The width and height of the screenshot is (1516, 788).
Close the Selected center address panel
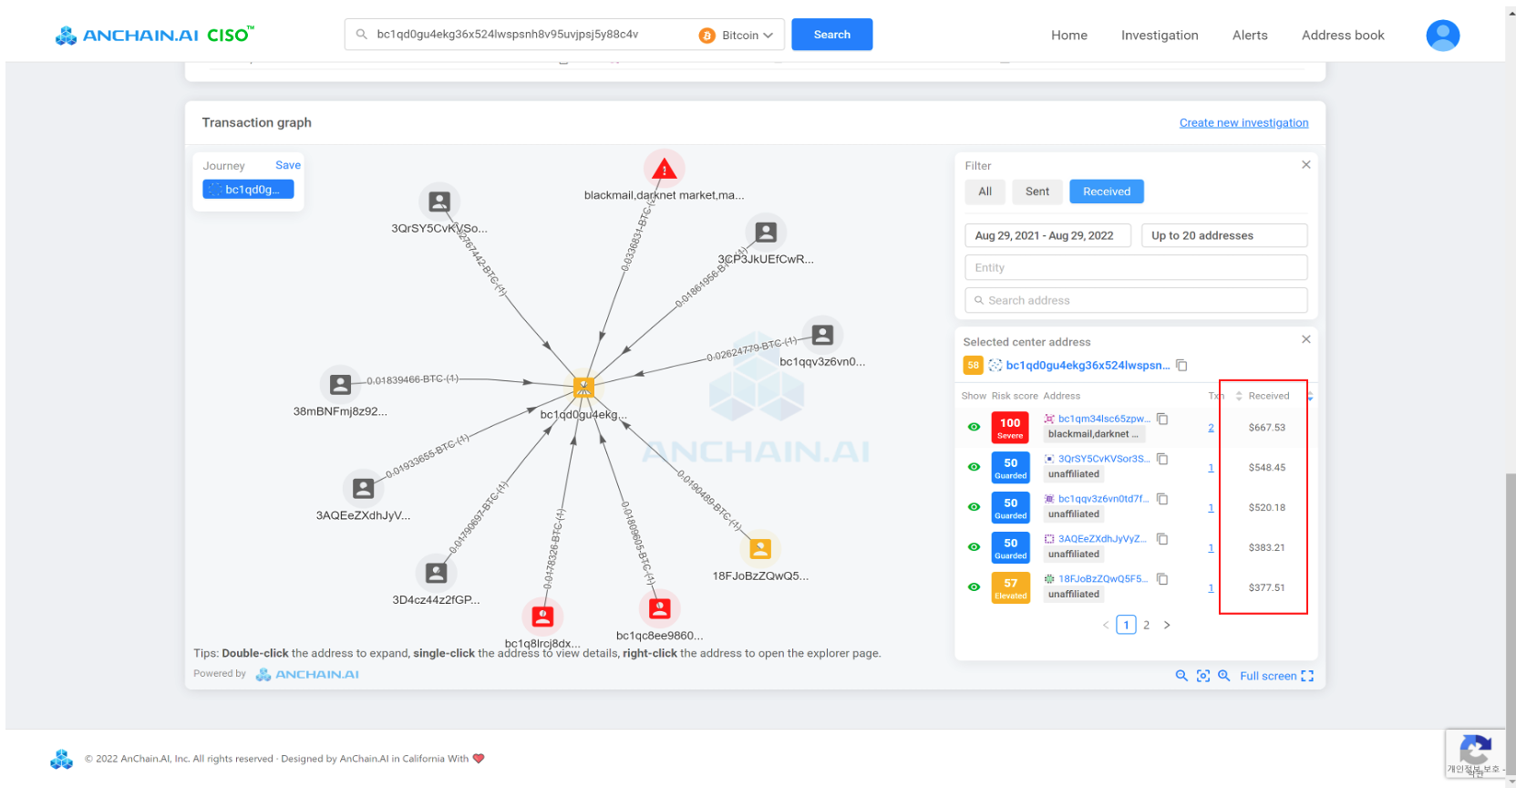click(x=1306, y=339)
